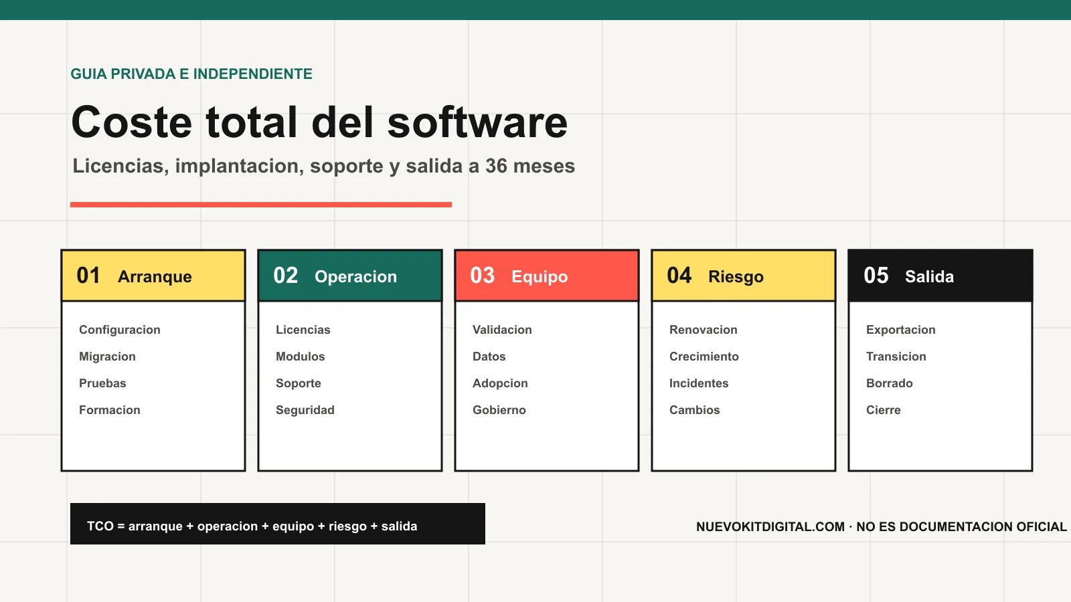The width and height of the screenshot is (1071, 602).
Task: Click the TCO formula banner
Action: [x=278, y=524]
